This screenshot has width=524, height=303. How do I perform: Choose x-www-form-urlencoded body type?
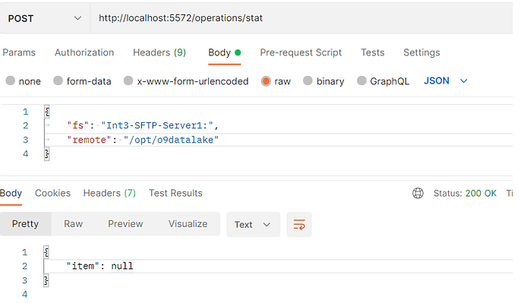(128, 80)
